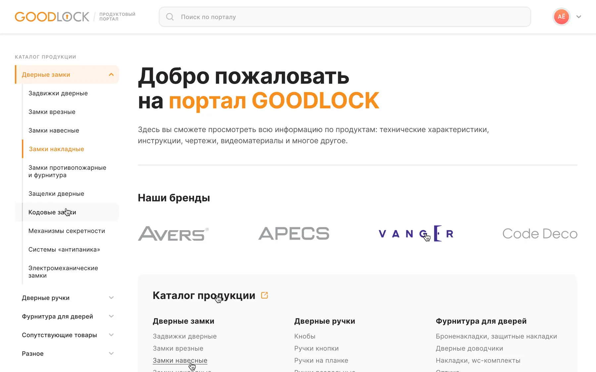
Task: Select Фурнитура для дверей sidebar item
Action: 57,316
